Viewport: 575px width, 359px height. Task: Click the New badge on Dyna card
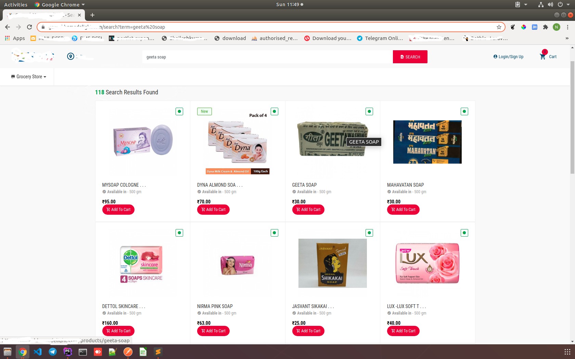pos(204,111)
